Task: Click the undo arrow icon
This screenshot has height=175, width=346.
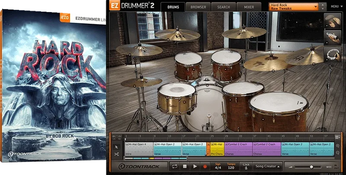Action: click(x=114, y=137)
